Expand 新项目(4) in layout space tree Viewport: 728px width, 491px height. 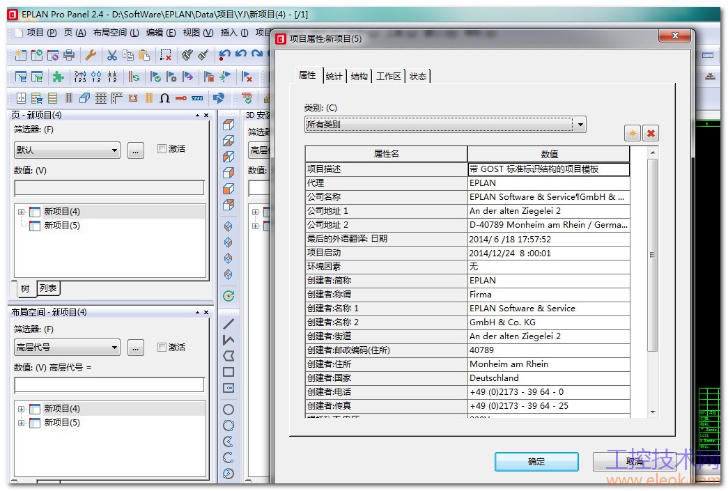[21, 410]
